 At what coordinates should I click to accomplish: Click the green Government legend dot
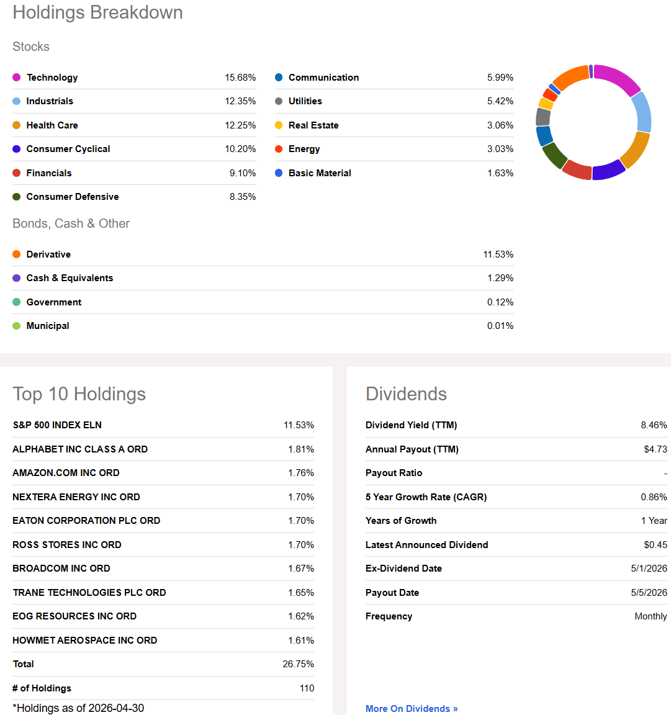[x=16, y=302]
